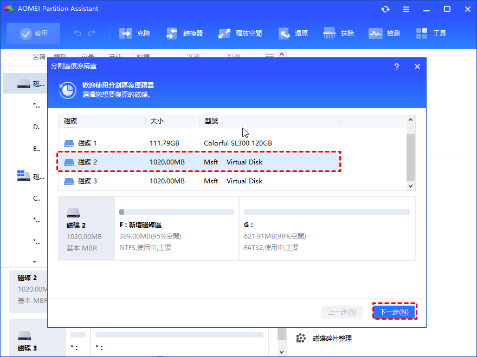This screenshot has height=357, width=477.
Task: Click the disk list scroll up arrow
Action: point(410,120)
